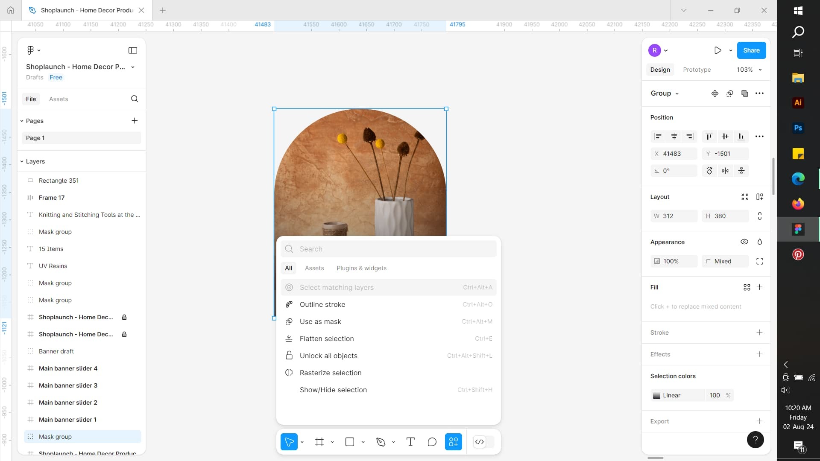The image size is (820, 461).
Task: Flip selection vertically
Action: tap(741, 171)
